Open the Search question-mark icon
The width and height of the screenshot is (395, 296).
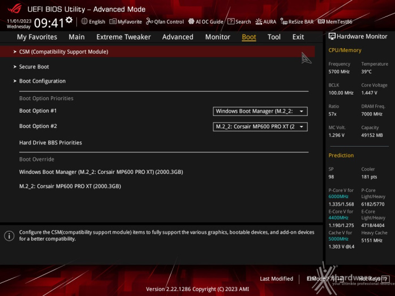(231, 22)
